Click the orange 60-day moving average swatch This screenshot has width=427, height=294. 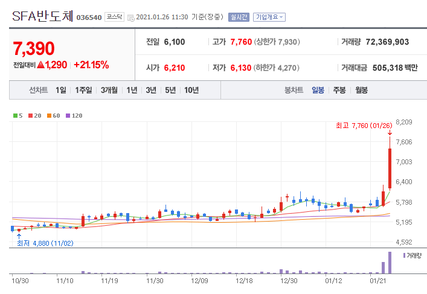coord(50,116)
